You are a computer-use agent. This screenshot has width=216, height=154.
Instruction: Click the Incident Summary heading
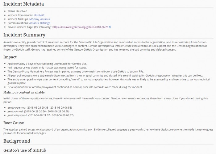[24, 35]
